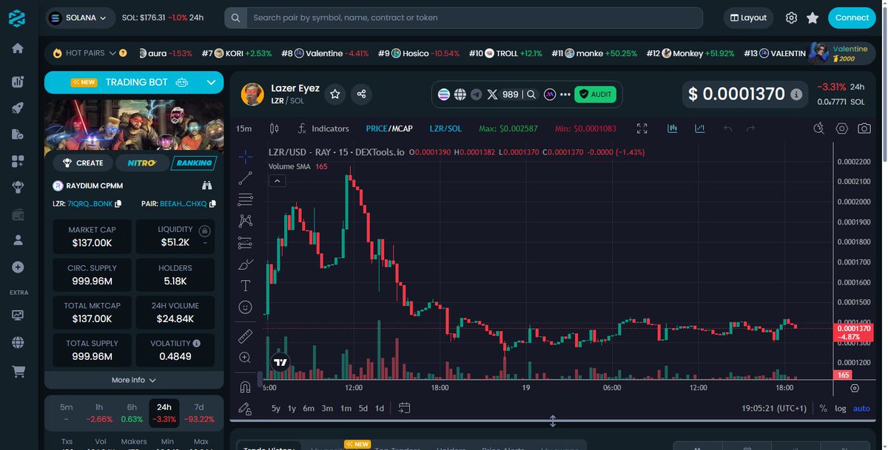Expand the HOT PAIRS dropdown
Screen dimensions: 888x450
point(112,53)
